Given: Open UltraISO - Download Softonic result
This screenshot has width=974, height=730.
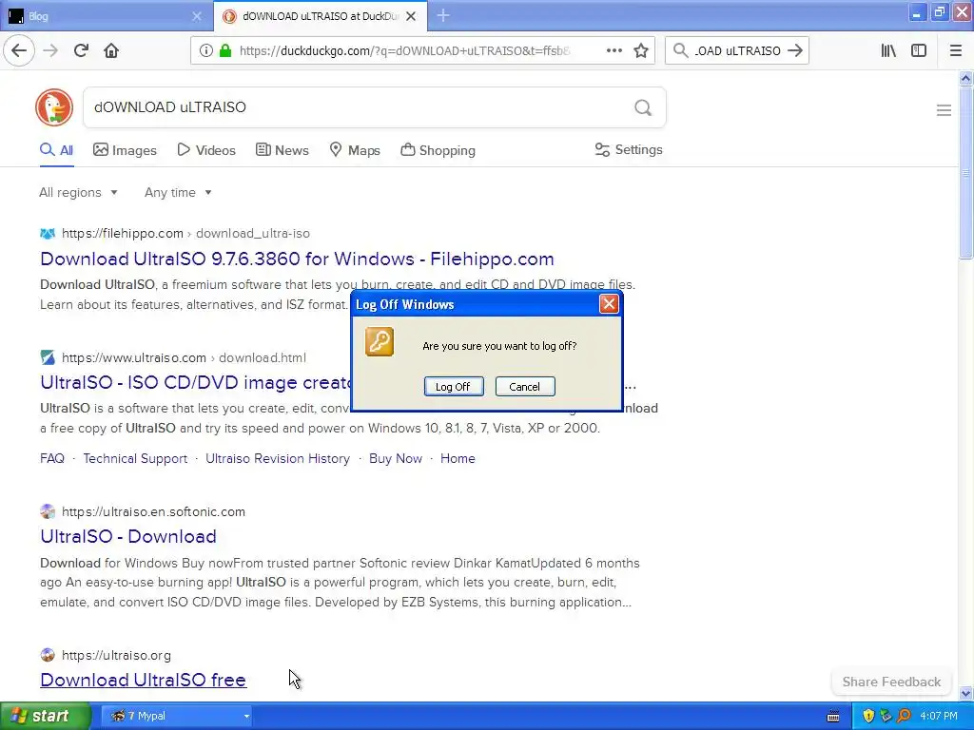Looking at the screenshot, I should pyautogui.click(x=128, y=536).
